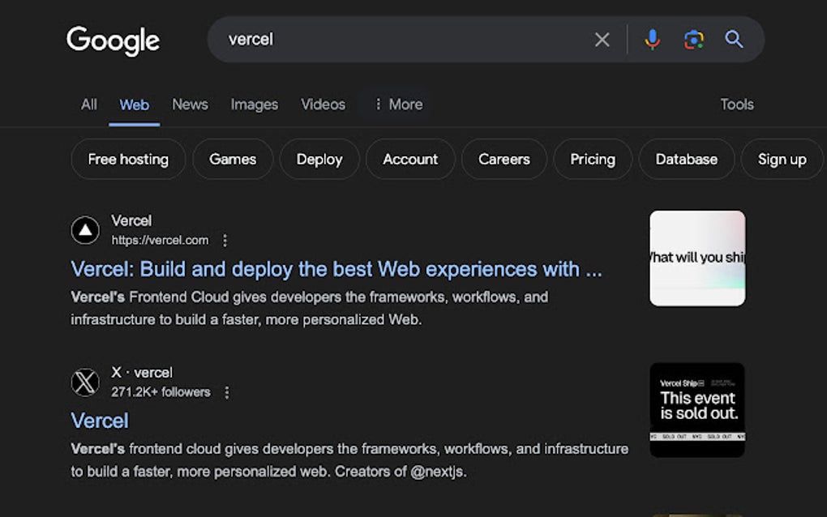Open the Tools options
This screenshot has width=827, height=517.
(736, 105)
